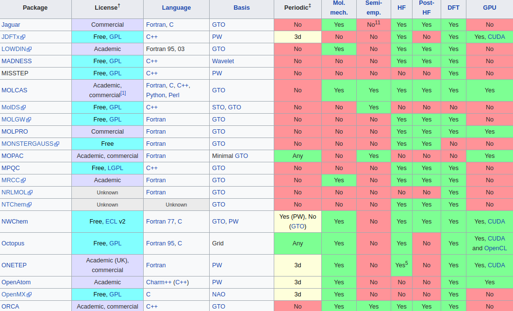Select the Package column header
This screenshot has height=311, width=513.
pos(35,8)
